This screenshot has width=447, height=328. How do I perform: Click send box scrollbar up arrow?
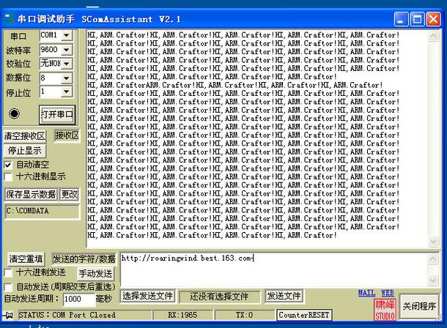point(432,259)
